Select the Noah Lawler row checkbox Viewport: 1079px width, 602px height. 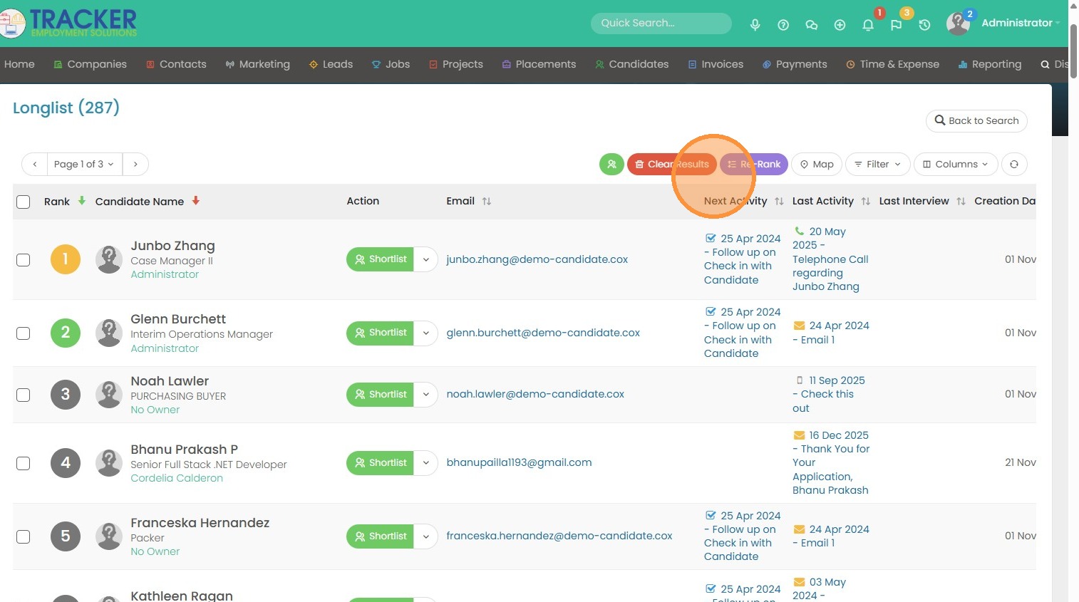click(24, 395)
